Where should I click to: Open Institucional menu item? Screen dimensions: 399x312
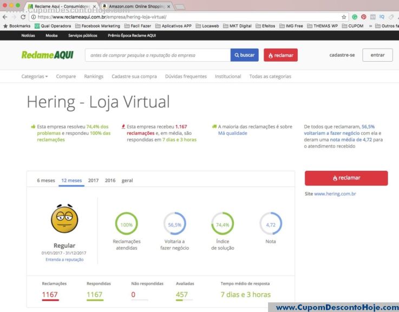pyautogui.click(x=228, y=76)
